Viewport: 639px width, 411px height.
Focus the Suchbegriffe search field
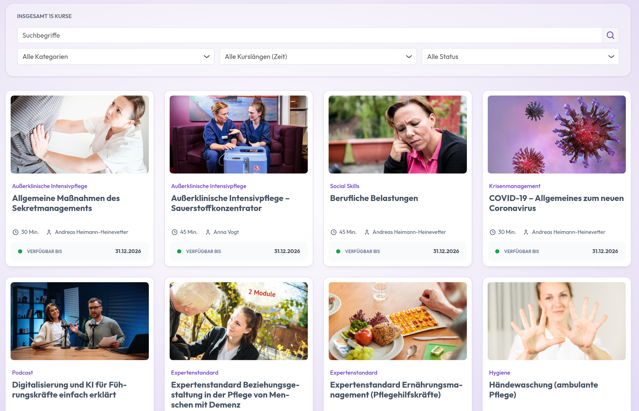(x=310, y=35)
